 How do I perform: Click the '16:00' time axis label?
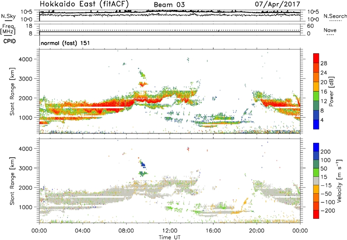tap(213, 231)
